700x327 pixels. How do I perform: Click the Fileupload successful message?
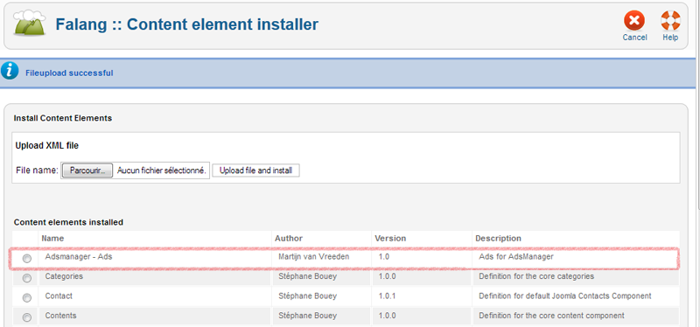(69, 73)
